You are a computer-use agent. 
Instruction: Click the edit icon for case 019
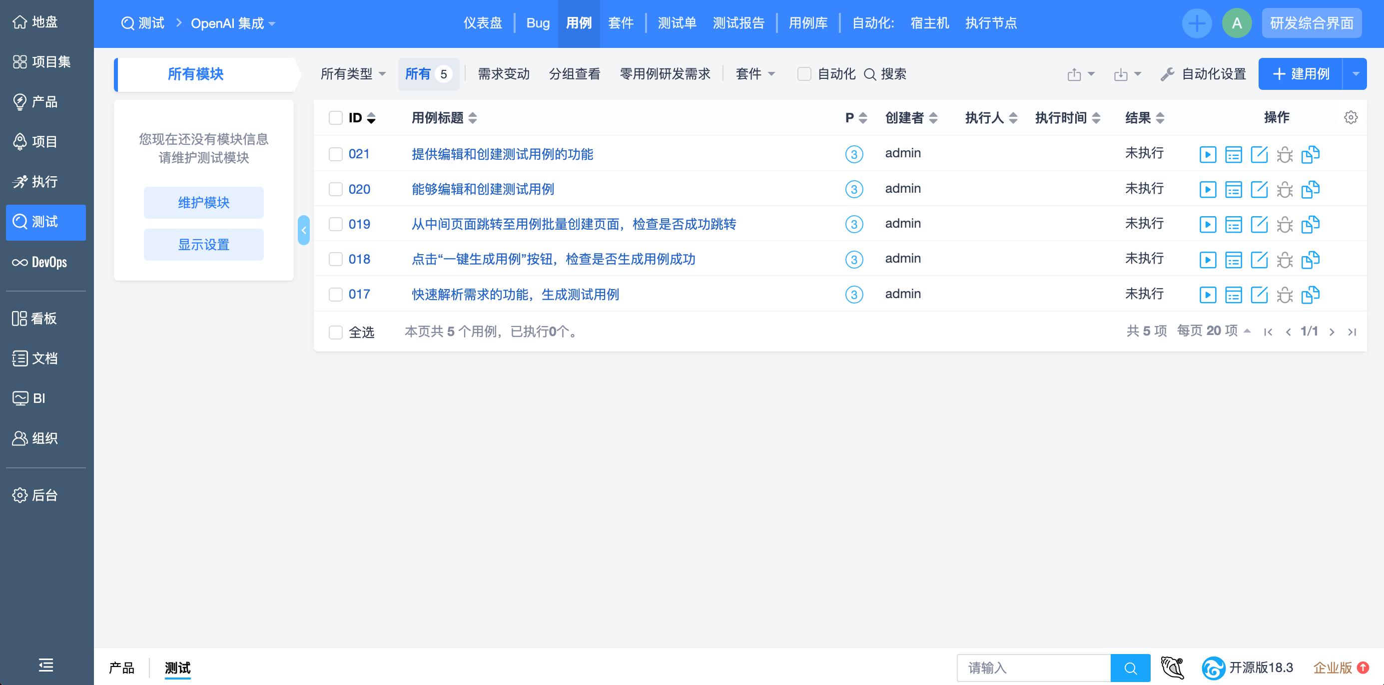click(x=1259, y=224)
